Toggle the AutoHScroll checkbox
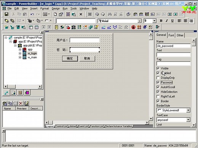 (158, 87)
